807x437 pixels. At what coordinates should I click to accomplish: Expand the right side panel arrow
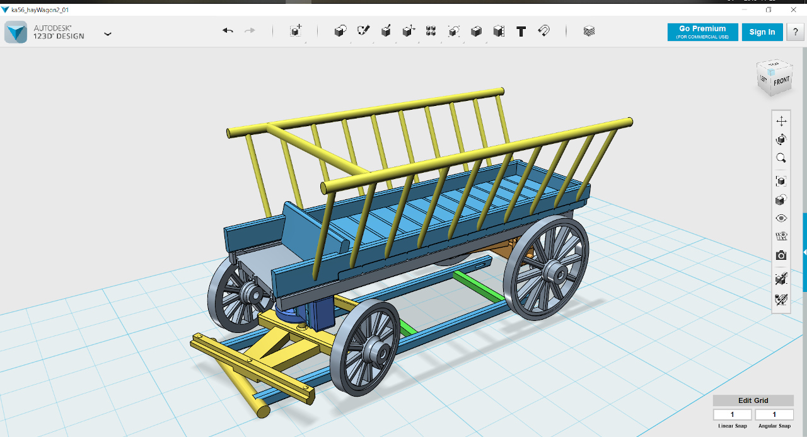tap(804, 252)
